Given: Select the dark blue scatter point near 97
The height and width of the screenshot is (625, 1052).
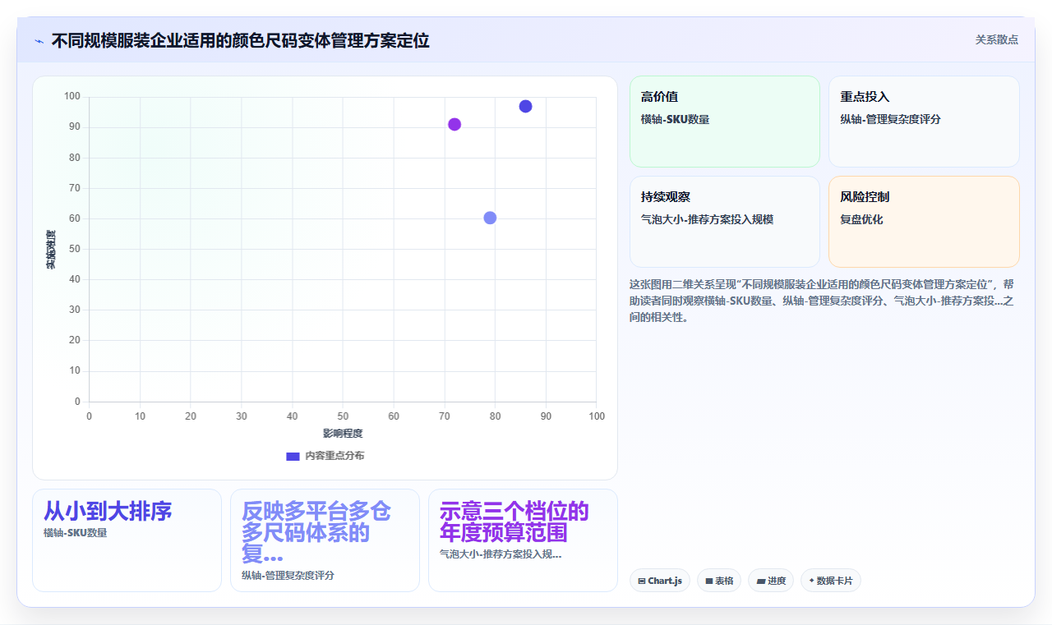Looking at the screenshot, I should 525,106.
